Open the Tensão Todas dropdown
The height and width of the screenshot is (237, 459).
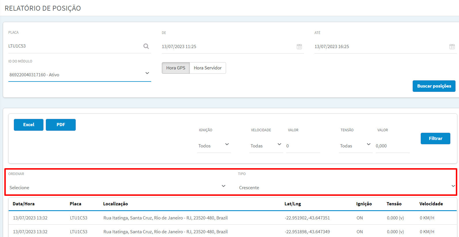[356, 146]
